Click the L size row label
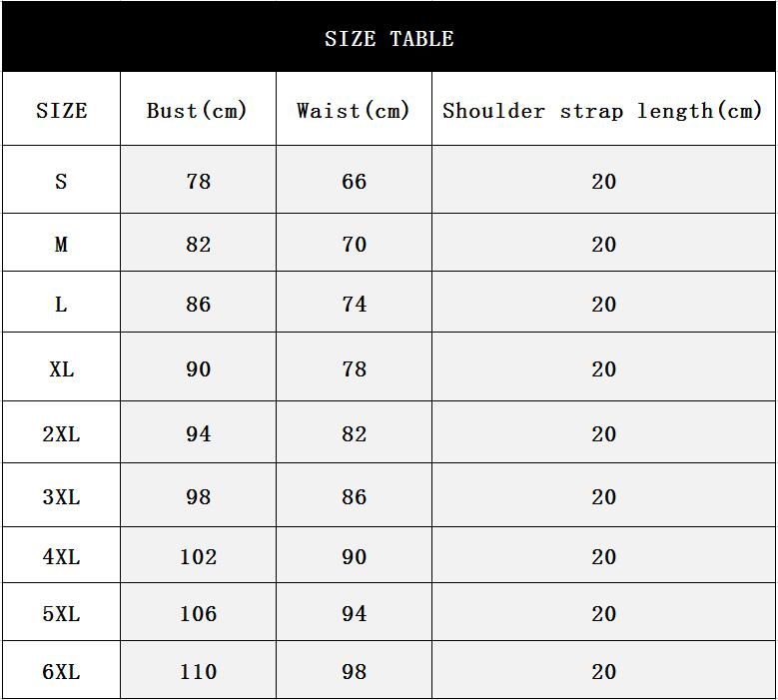778x700 pixels. click(x=61, y=305)
